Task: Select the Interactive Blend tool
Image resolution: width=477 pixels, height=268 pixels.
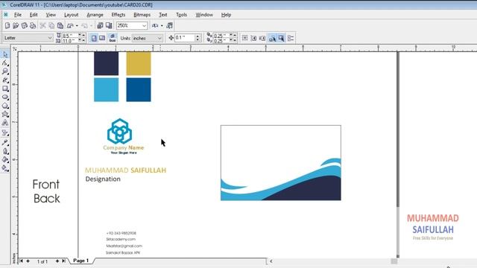Action: click(x=5, y=133)
